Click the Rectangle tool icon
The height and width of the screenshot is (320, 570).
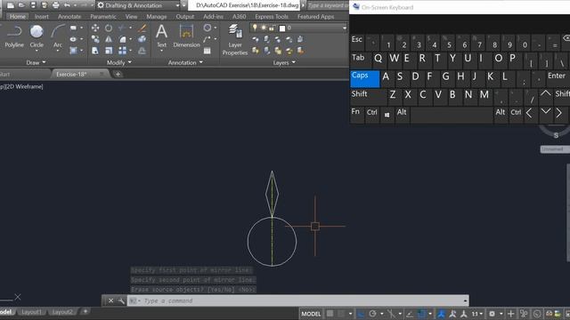click(73, 28)
